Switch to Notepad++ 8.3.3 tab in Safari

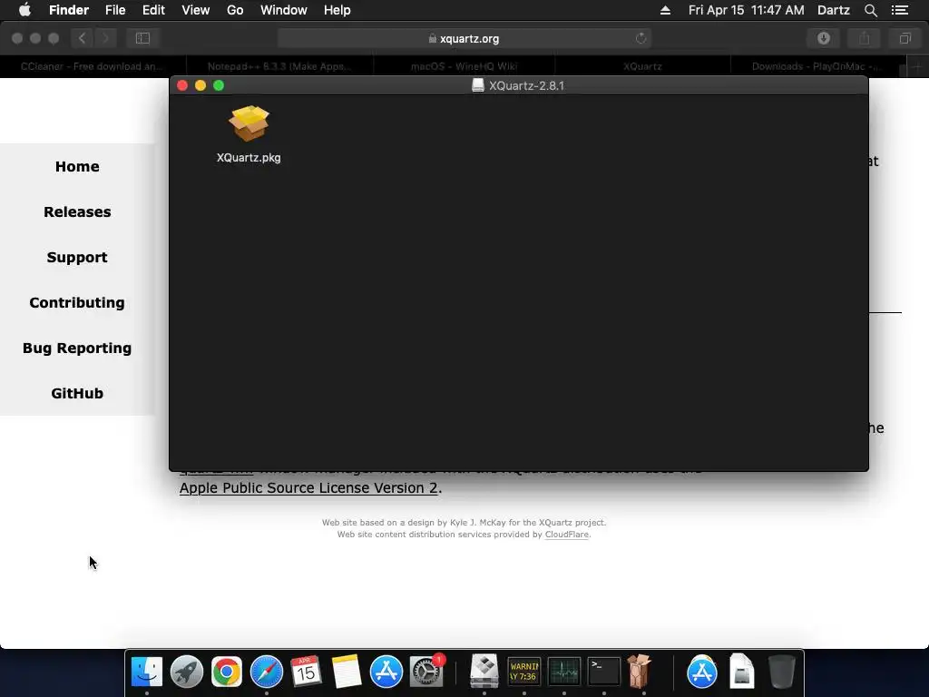tap(279, 66)
